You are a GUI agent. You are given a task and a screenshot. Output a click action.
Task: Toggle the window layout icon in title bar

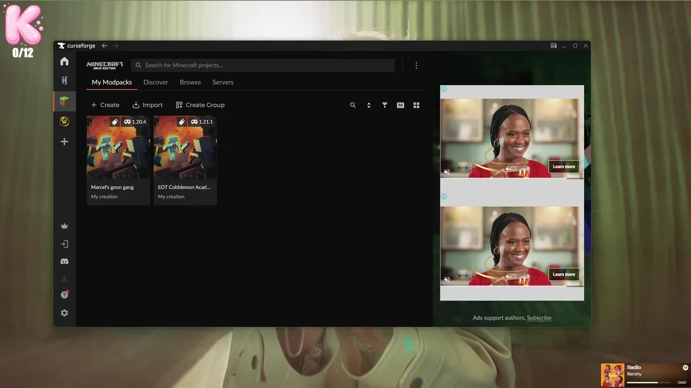pyautogui.click(x=553, y=46)
